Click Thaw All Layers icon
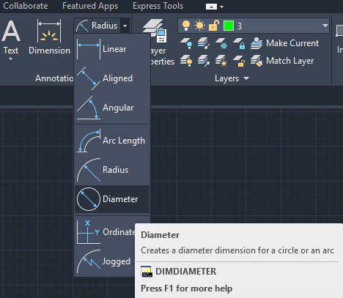 [221, 61]
